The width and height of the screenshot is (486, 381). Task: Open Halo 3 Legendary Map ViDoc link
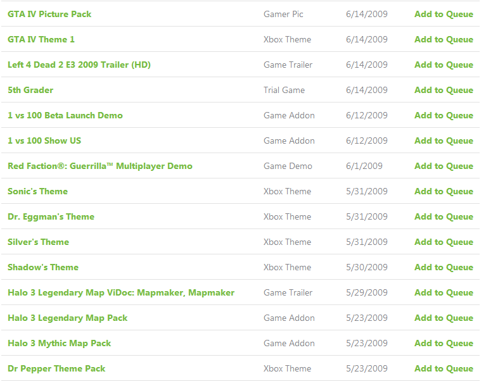pyautogui.click(x=121, y=293)
